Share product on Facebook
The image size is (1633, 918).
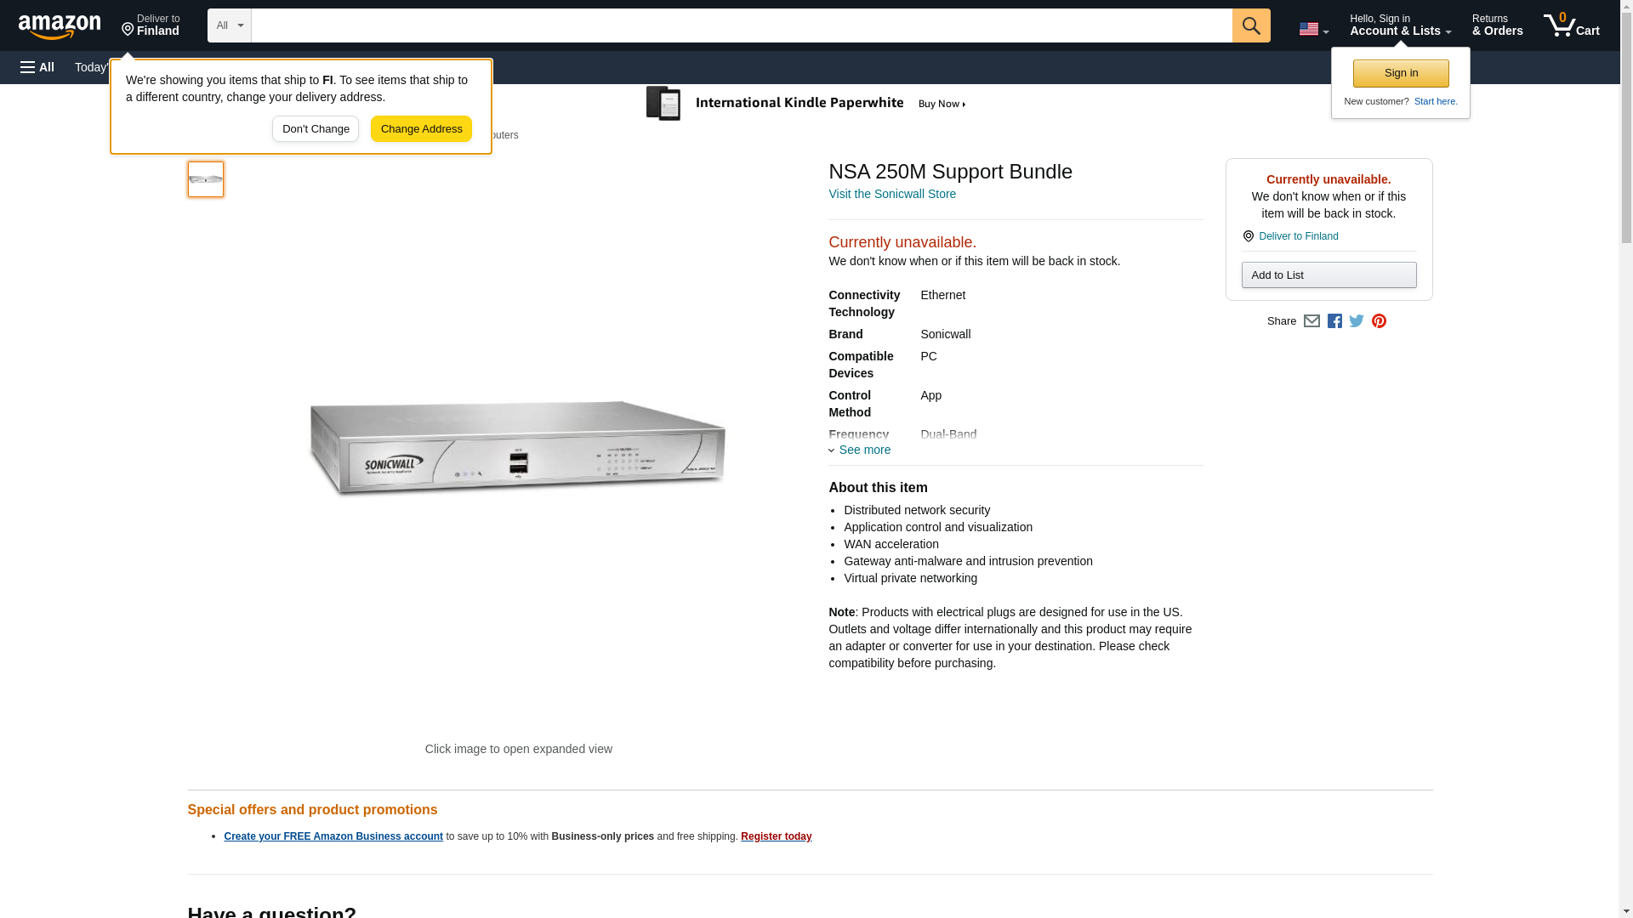(1334, 321)
